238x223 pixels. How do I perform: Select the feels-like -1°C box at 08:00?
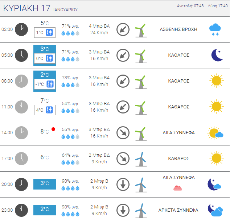click(x=45, y=84)
